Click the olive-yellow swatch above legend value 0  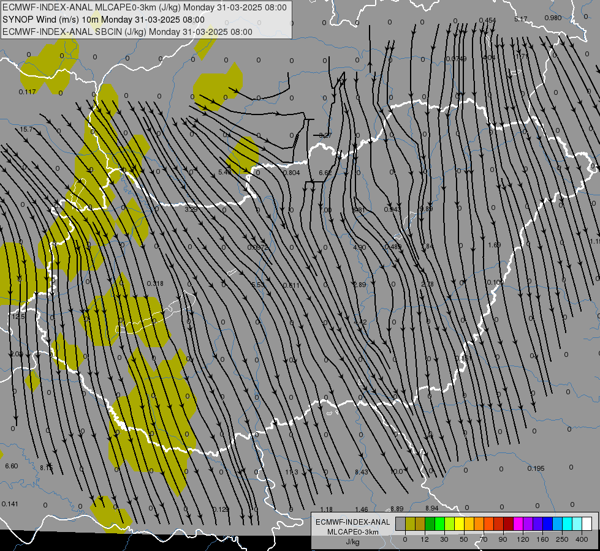coord(410,524)
